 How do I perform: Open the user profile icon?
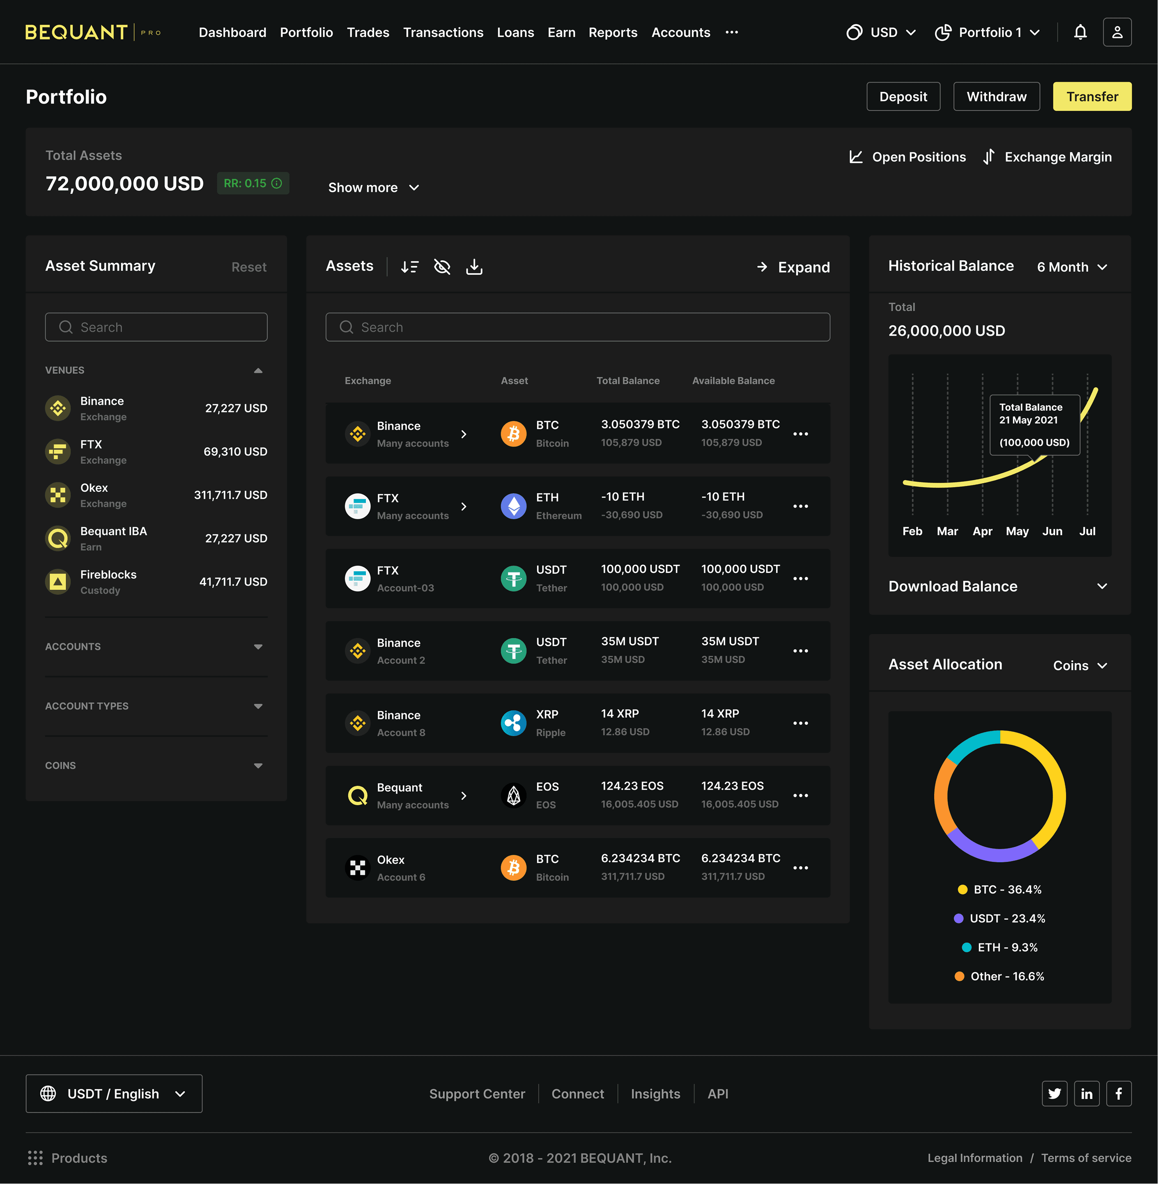point(1117,32)
